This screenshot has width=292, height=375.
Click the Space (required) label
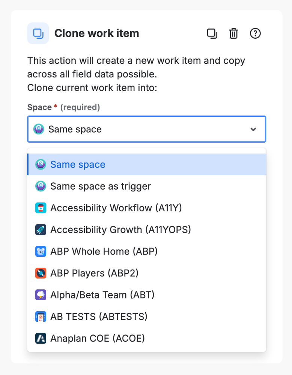[x=63, y=107]
